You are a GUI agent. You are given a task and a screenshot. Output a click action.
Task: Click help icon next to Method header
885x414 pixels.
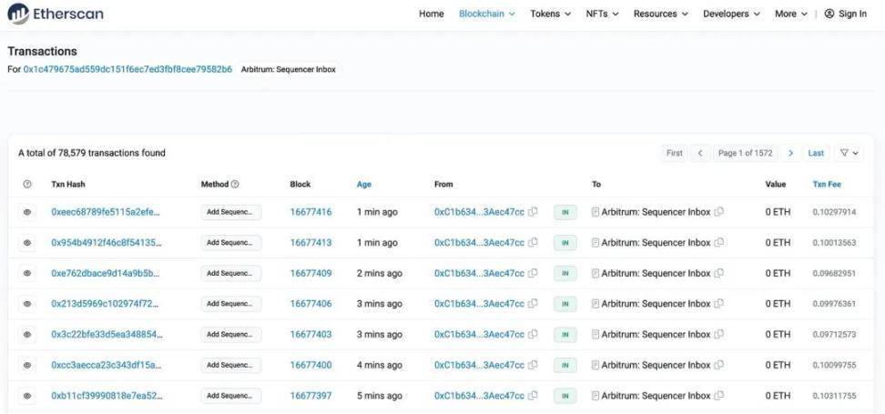(235, 185)
